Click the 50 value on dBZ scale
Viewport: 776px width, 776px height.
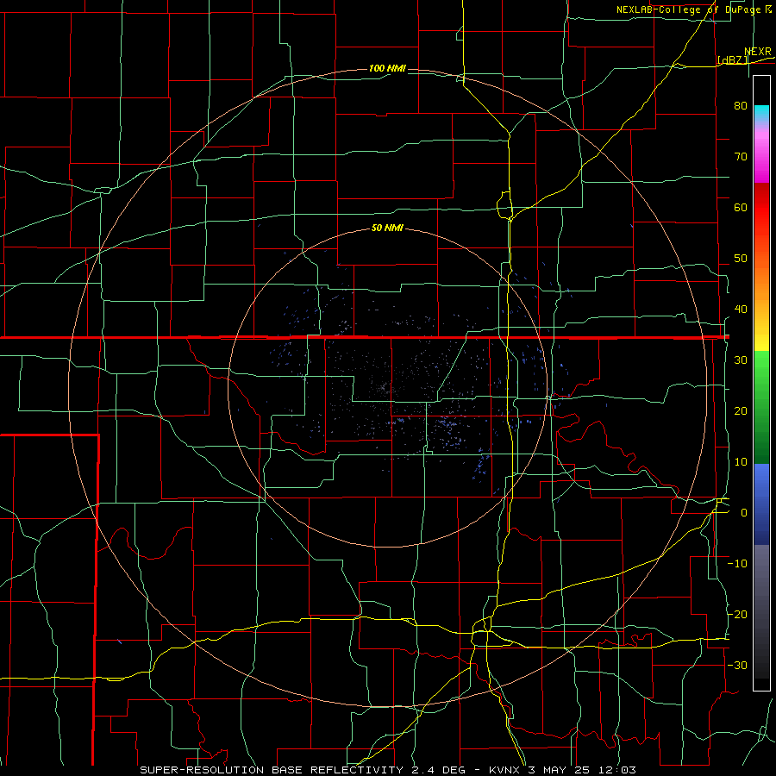[741, 259]
